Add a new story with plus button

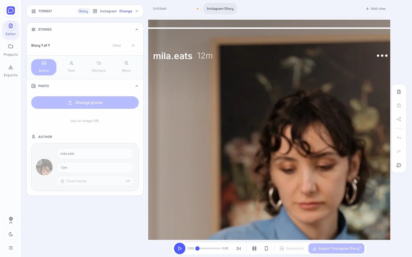[x=133, y=45]
